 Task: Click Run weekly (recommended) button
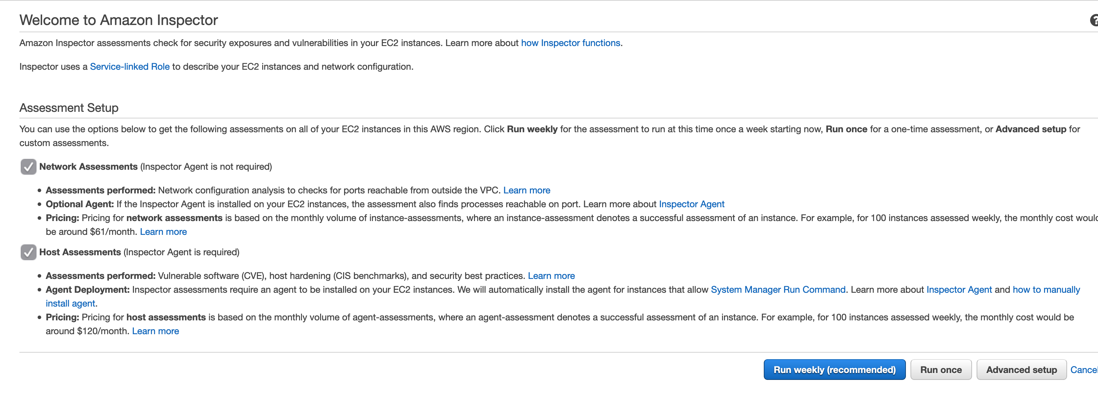(x=834, y=369)
